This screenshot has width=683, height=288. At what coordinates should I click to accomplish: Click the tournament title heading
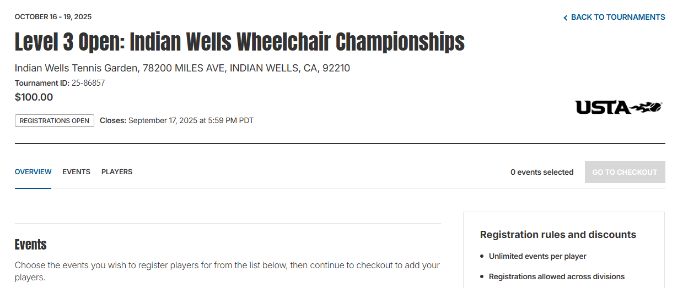[240, 42]
